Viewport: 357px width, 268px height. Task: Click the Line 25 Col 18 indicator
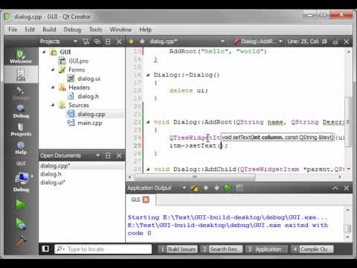(x=307, y=42)
